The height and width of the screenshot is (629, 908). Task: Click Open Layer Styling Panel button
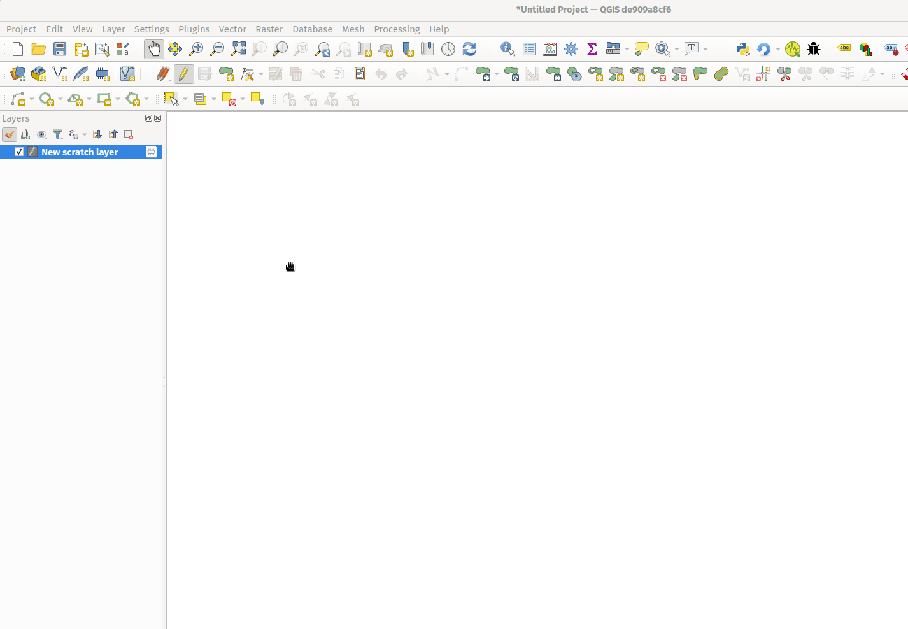point(10,134)
